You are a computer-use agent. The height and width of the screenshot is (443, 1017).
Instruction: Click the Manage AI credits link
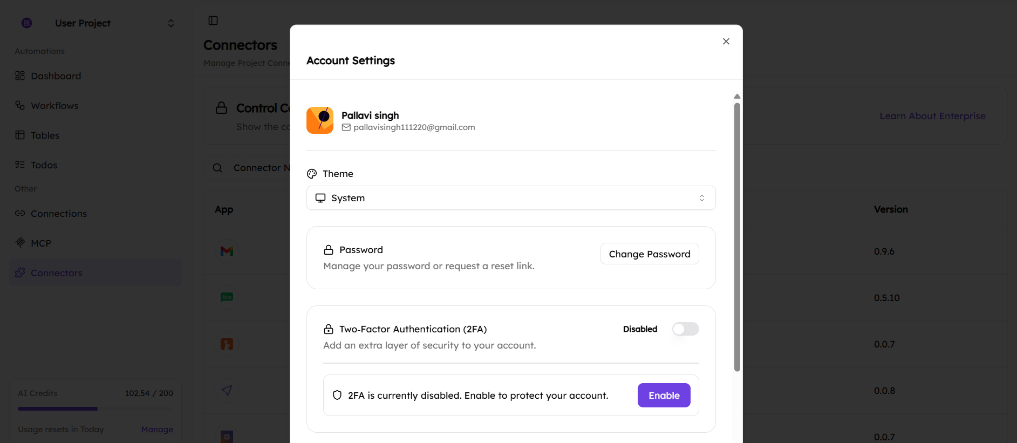coord(157,430)
